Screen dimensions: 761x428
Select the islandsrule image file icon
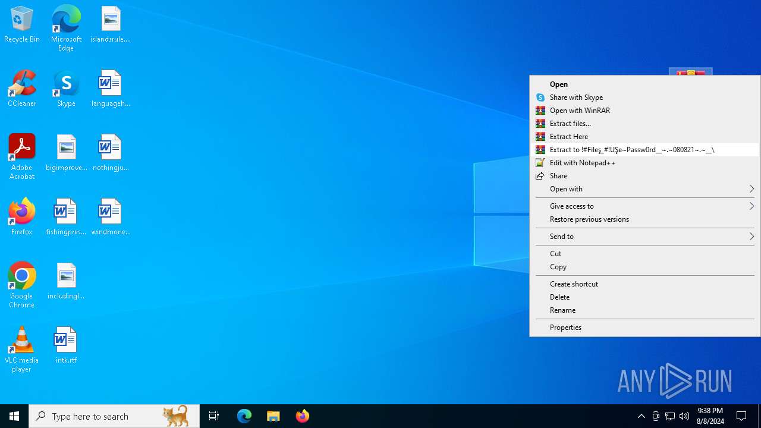(x=111, y=24)
